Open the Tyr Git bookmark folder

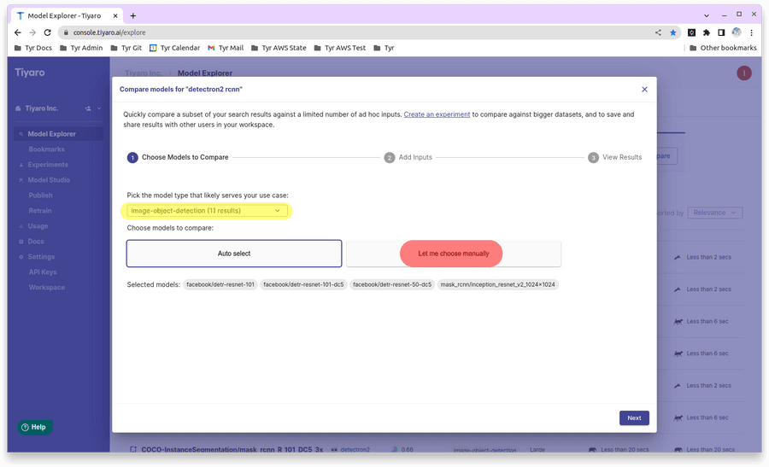126,48
